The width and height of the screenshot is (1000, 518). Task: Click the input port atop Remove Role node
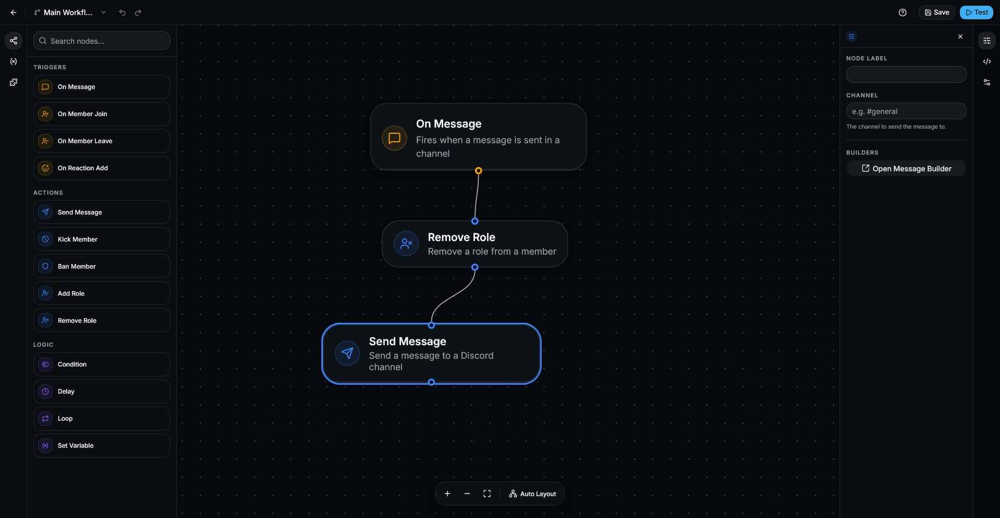[x=474, y=221]
